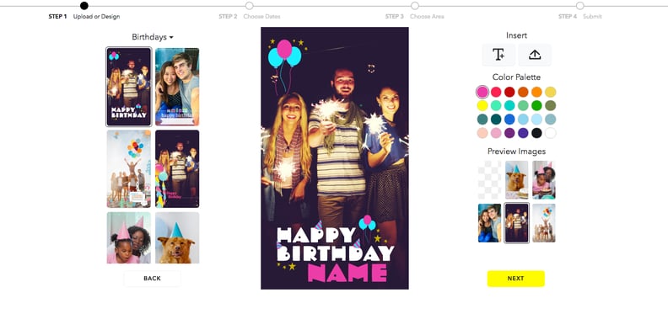Screen dimensions: 668x330
Task: Select the royal blue swatch
Action: pos(509,119)
